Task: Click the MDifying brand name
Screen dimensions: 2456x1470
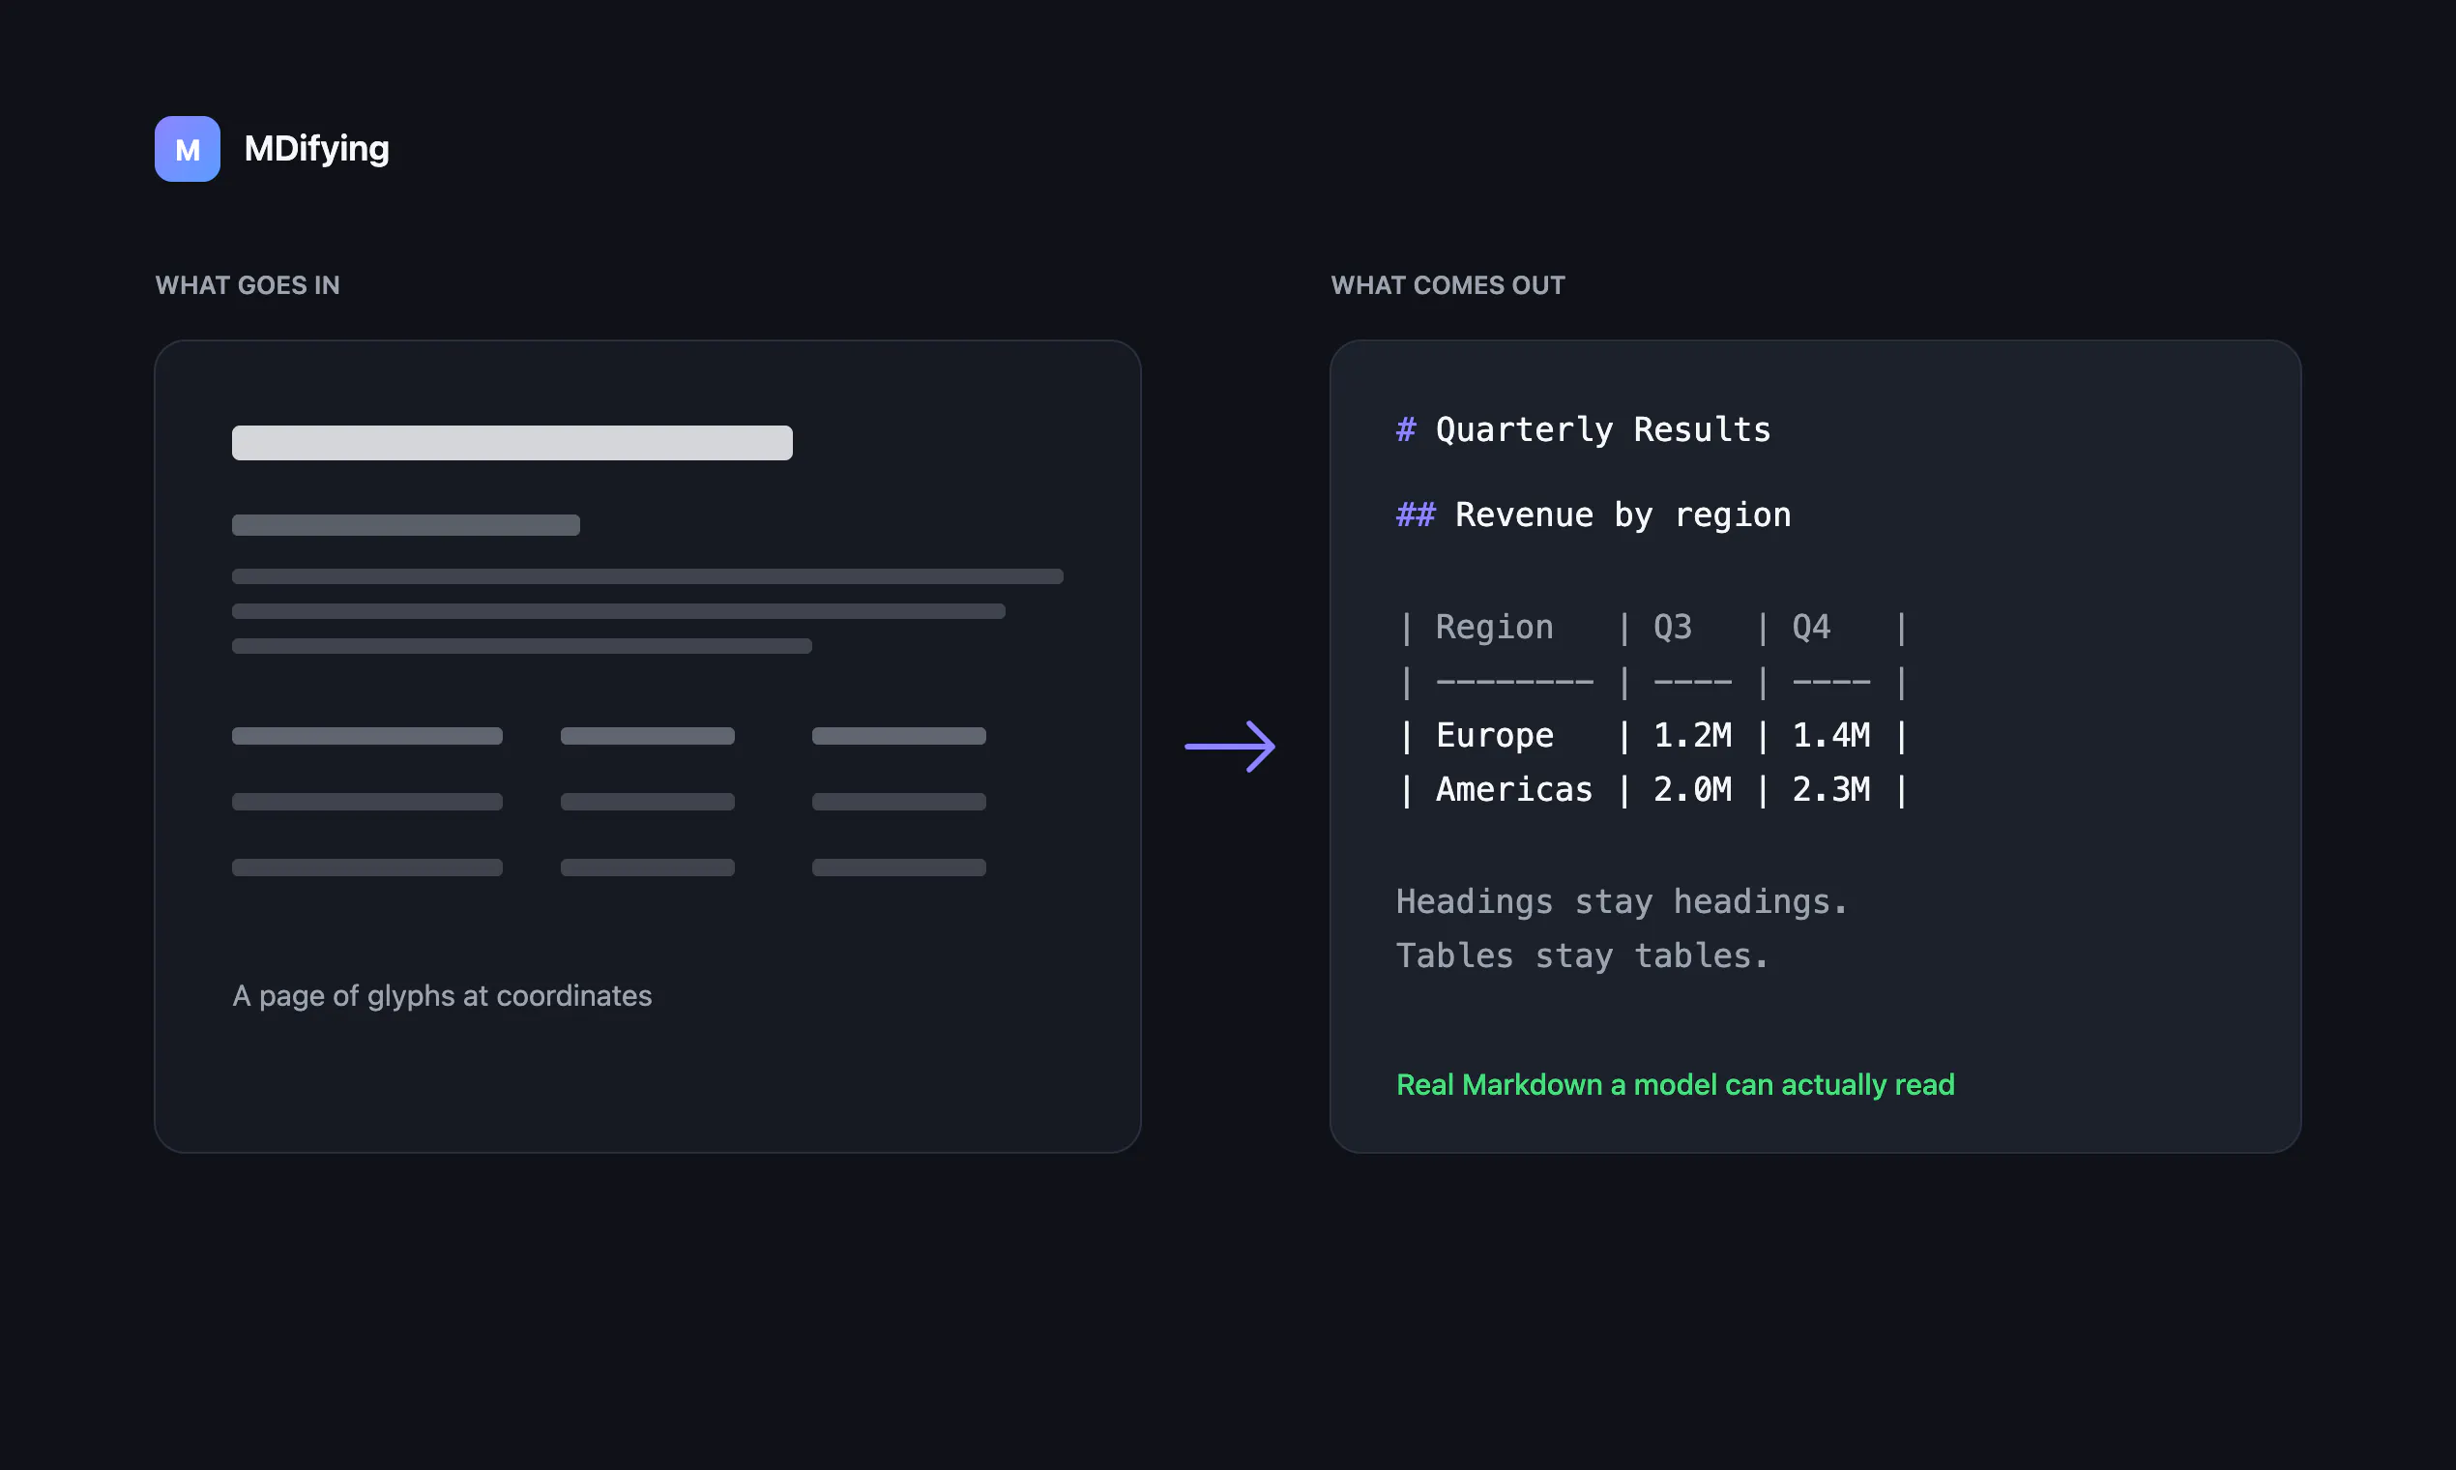Action: (x=316, y=149)
